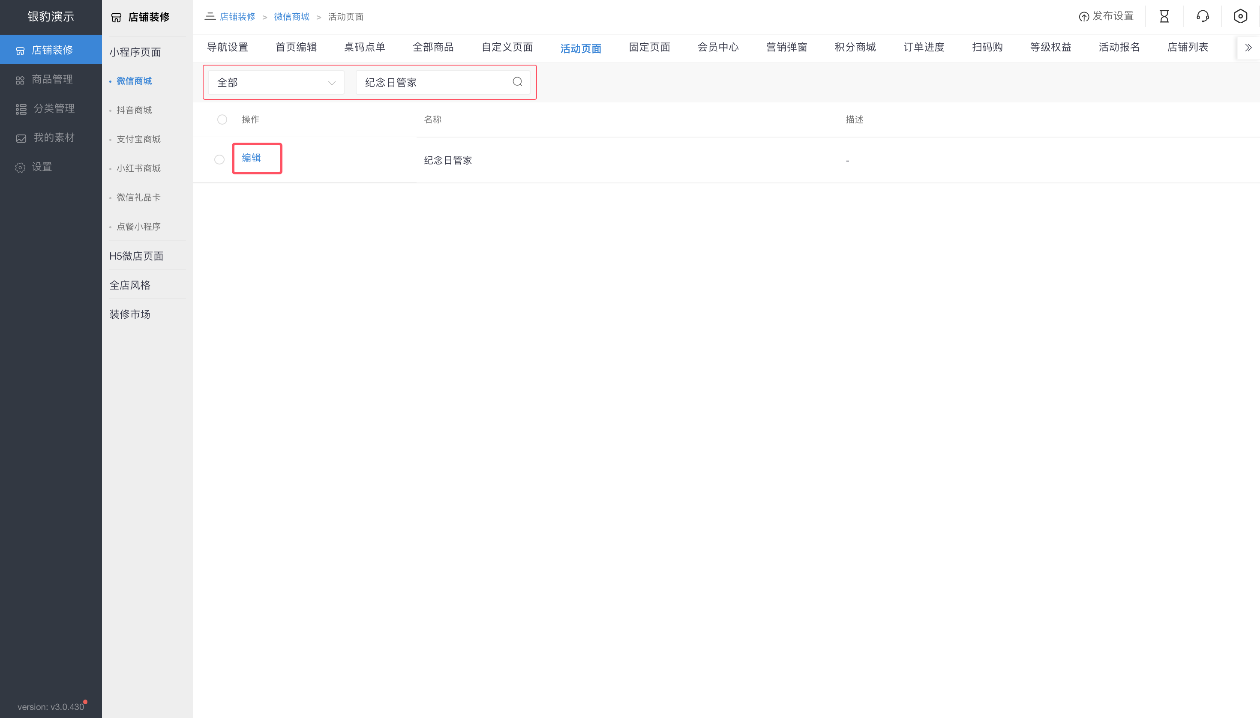1260x718 pixels.
Task: Switch to the 固定页面 tab
Action: [649, 48]
